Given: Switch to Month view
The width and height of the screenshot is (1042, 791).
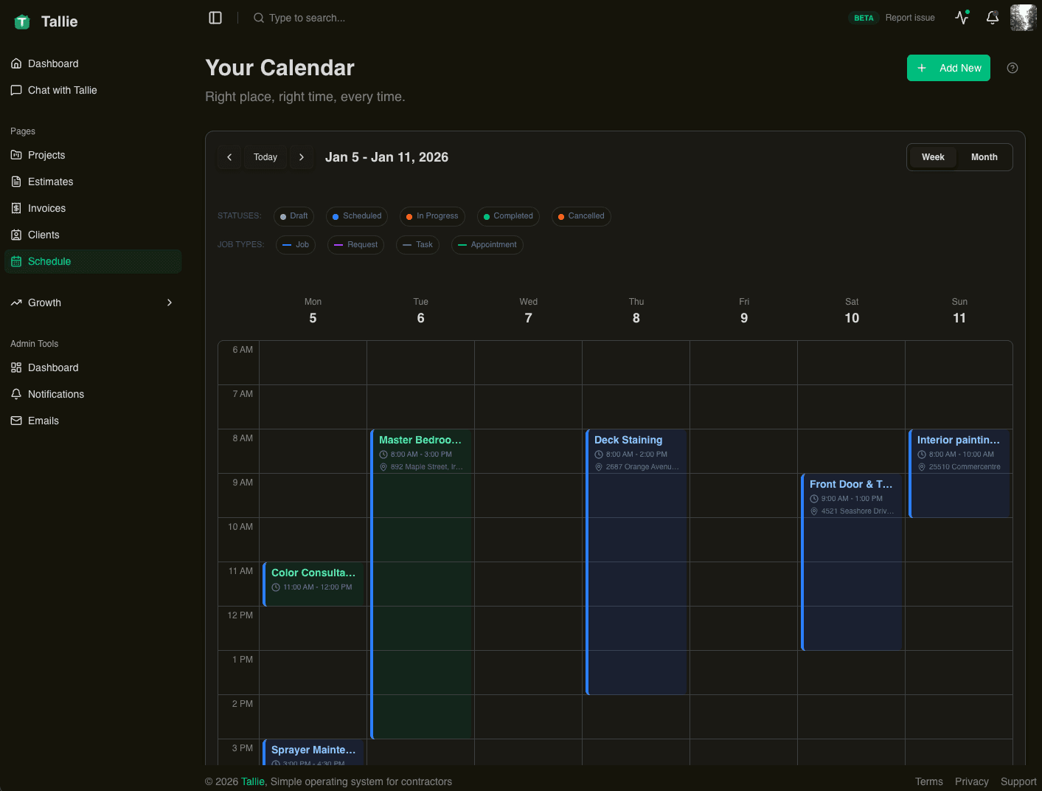Looking at the screenshot, I should [984, 157].
